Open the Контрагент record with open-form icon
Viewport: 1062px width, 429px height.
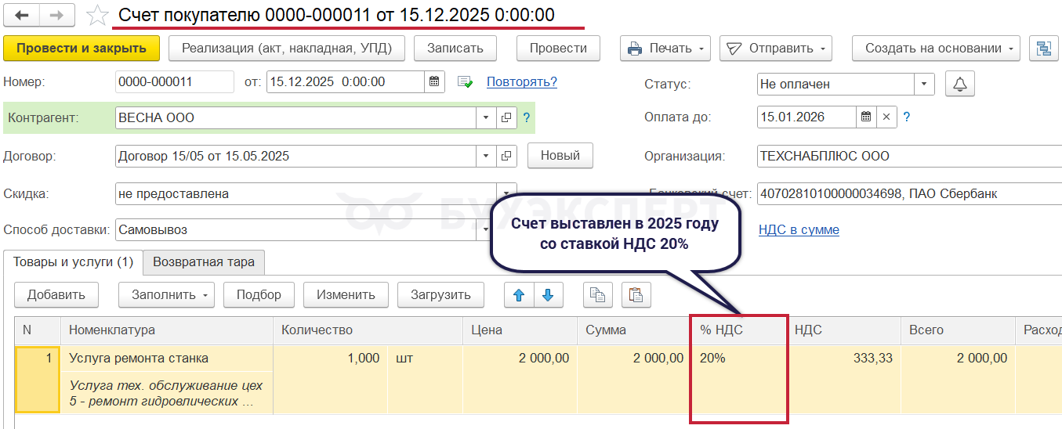point(506,118)
